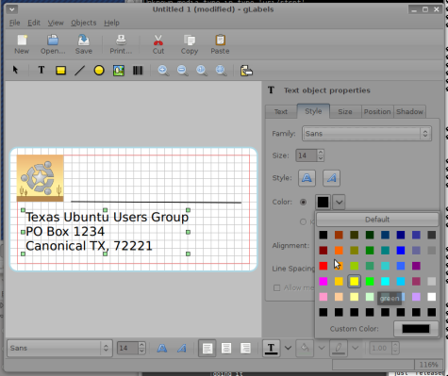Image resolution: width=448 pixels, height=376 pixels.
Task: Click the Size 14 stepper in properties panel
Action: (x=321, y=155)
